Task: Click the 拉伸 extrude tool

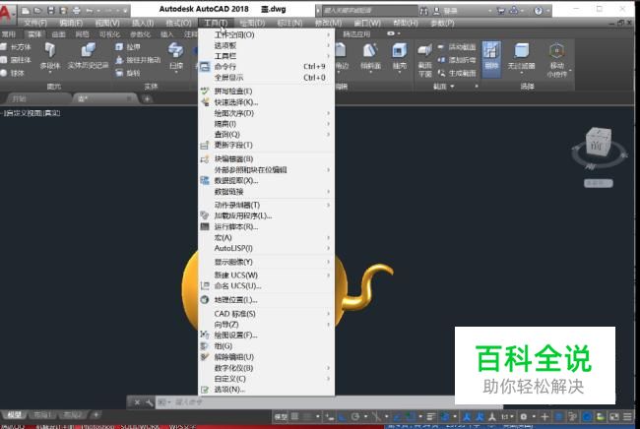Action: point(128,47)
